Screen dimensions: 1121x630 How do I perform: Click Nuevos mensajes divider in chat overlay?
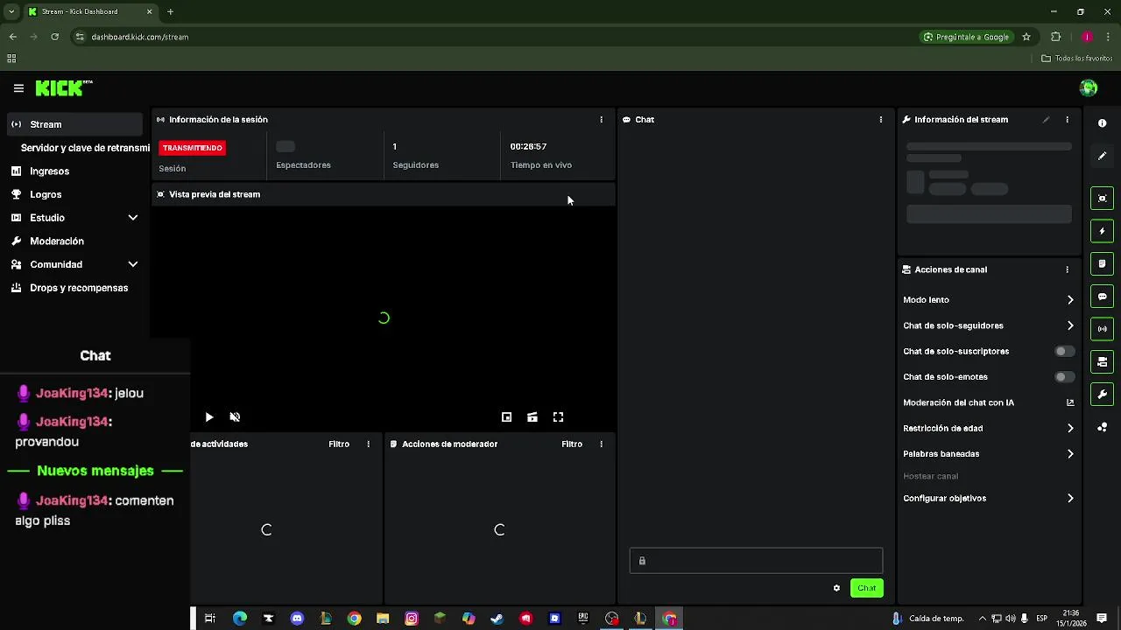point(95,471)
